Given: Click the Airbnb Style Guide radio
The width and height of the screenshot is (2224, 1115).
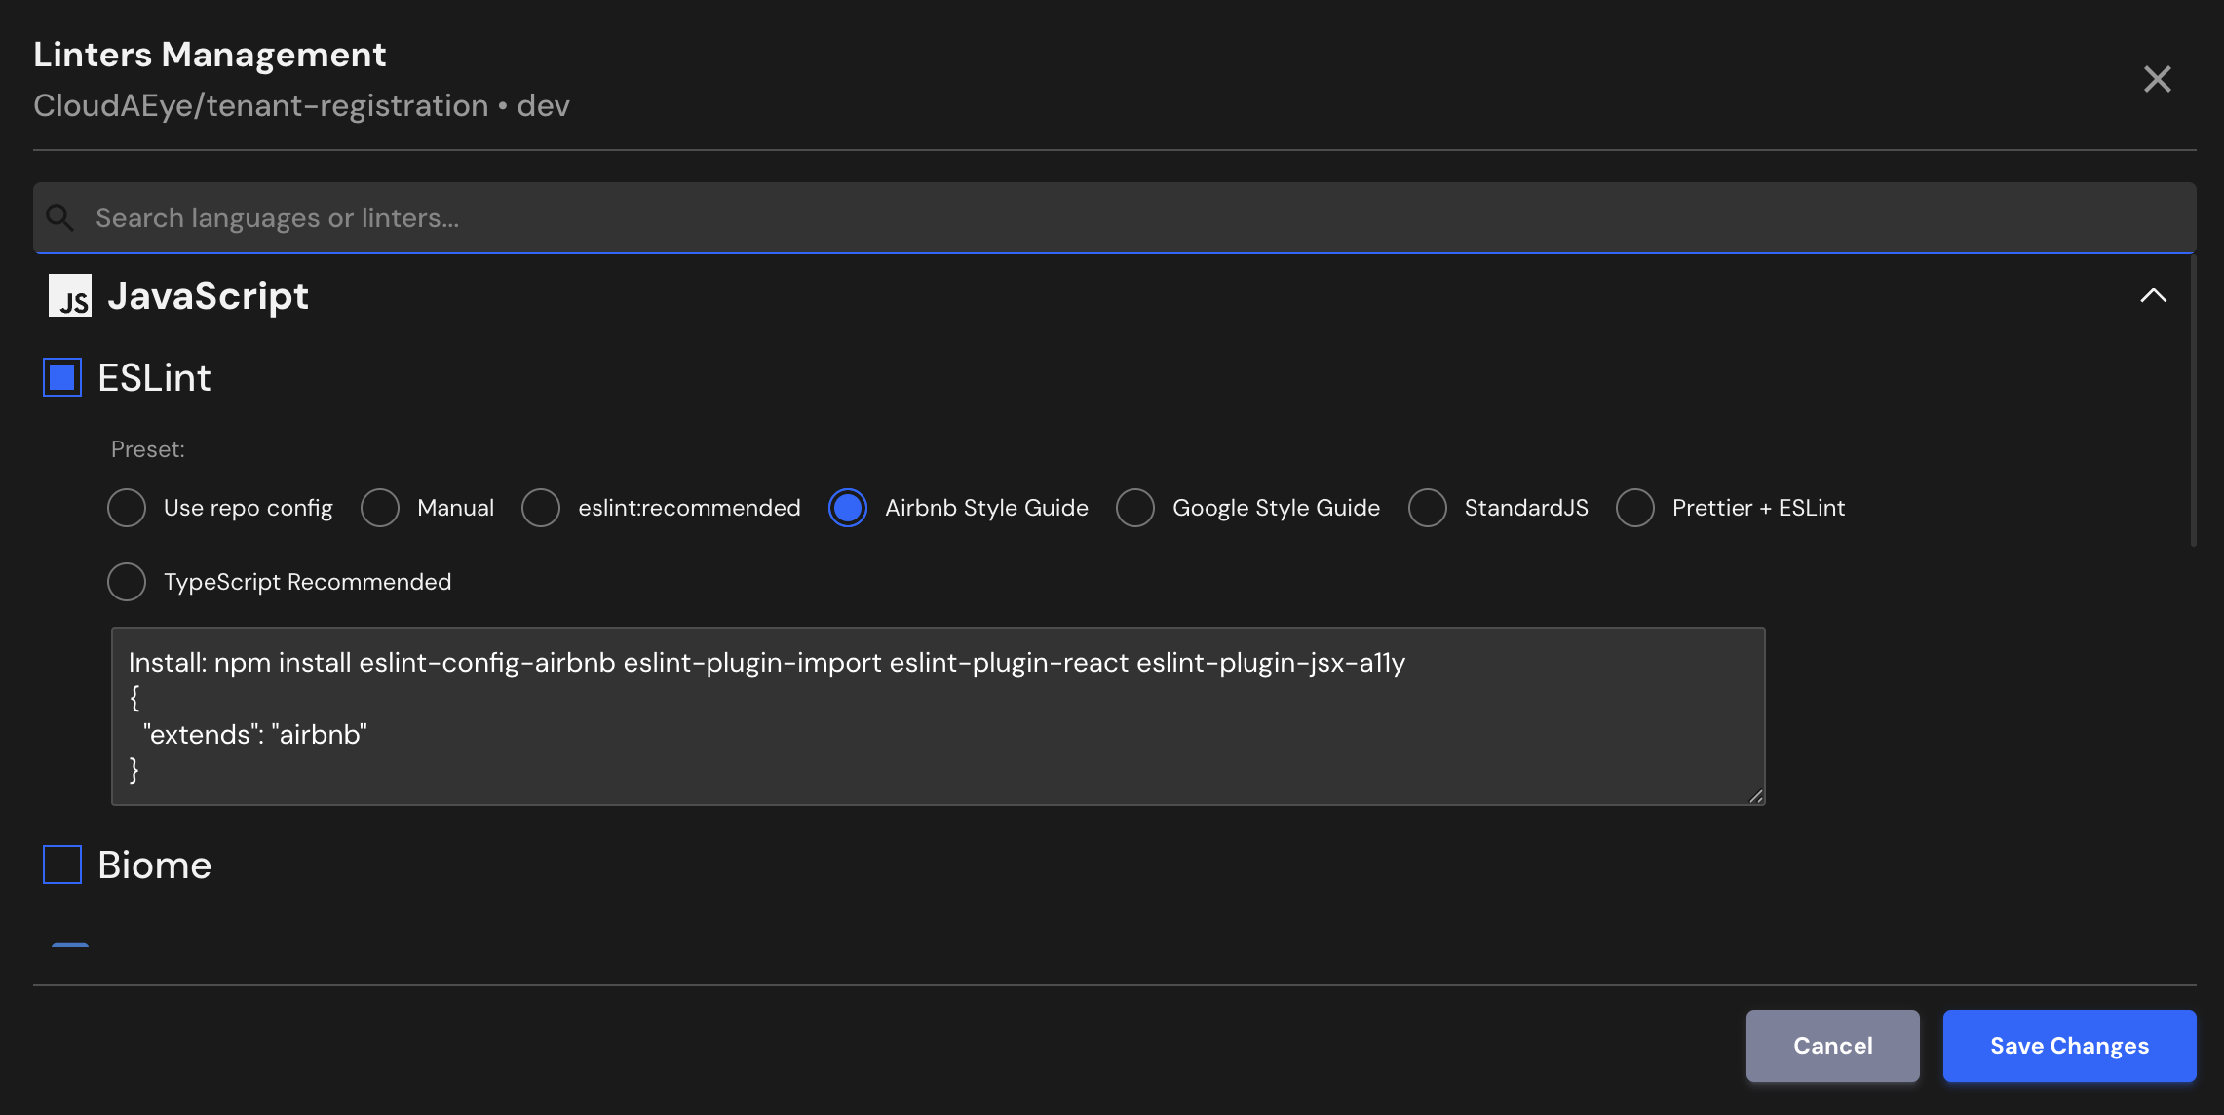Looking at the screenshot, I should click(848, 508).
